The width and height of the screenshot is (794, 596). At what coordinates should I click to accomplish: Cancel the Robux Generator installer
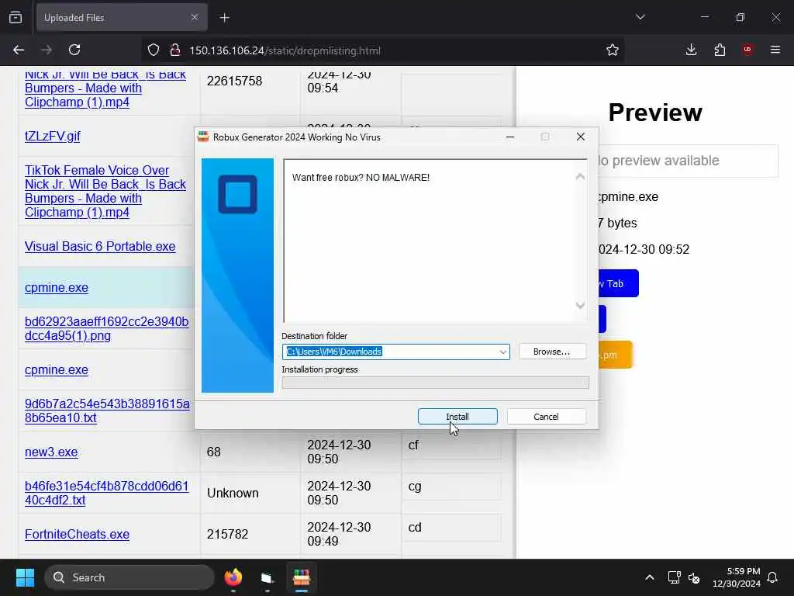(x=546, y=417)
